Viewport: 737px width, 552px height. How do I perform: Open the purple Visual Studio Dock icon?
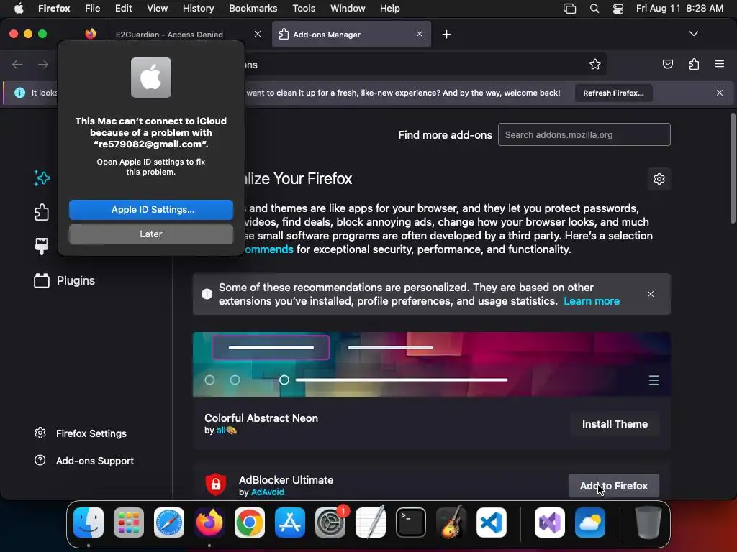point(549,523)
